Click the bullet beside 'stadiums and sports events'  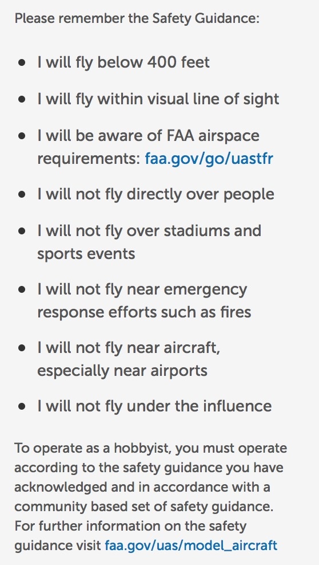(22, 232)
